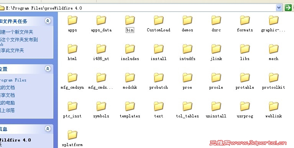
Task: Select the includes folder icon
Action: click(130, 49)
